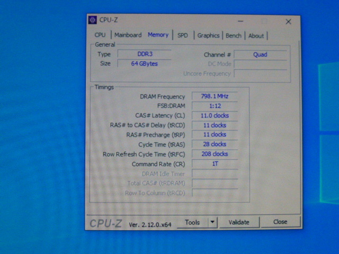Image resolution: width=339 pixels, height=254 pixels.
Task: Click the Ver. 2.12.0.x64 version text
Action: click(x=150, y=225)
